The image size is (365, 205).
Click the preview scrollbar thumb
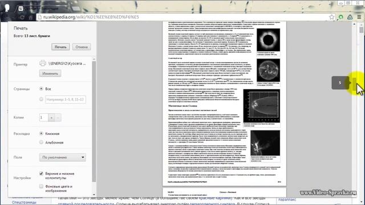(x=354, y=84)
